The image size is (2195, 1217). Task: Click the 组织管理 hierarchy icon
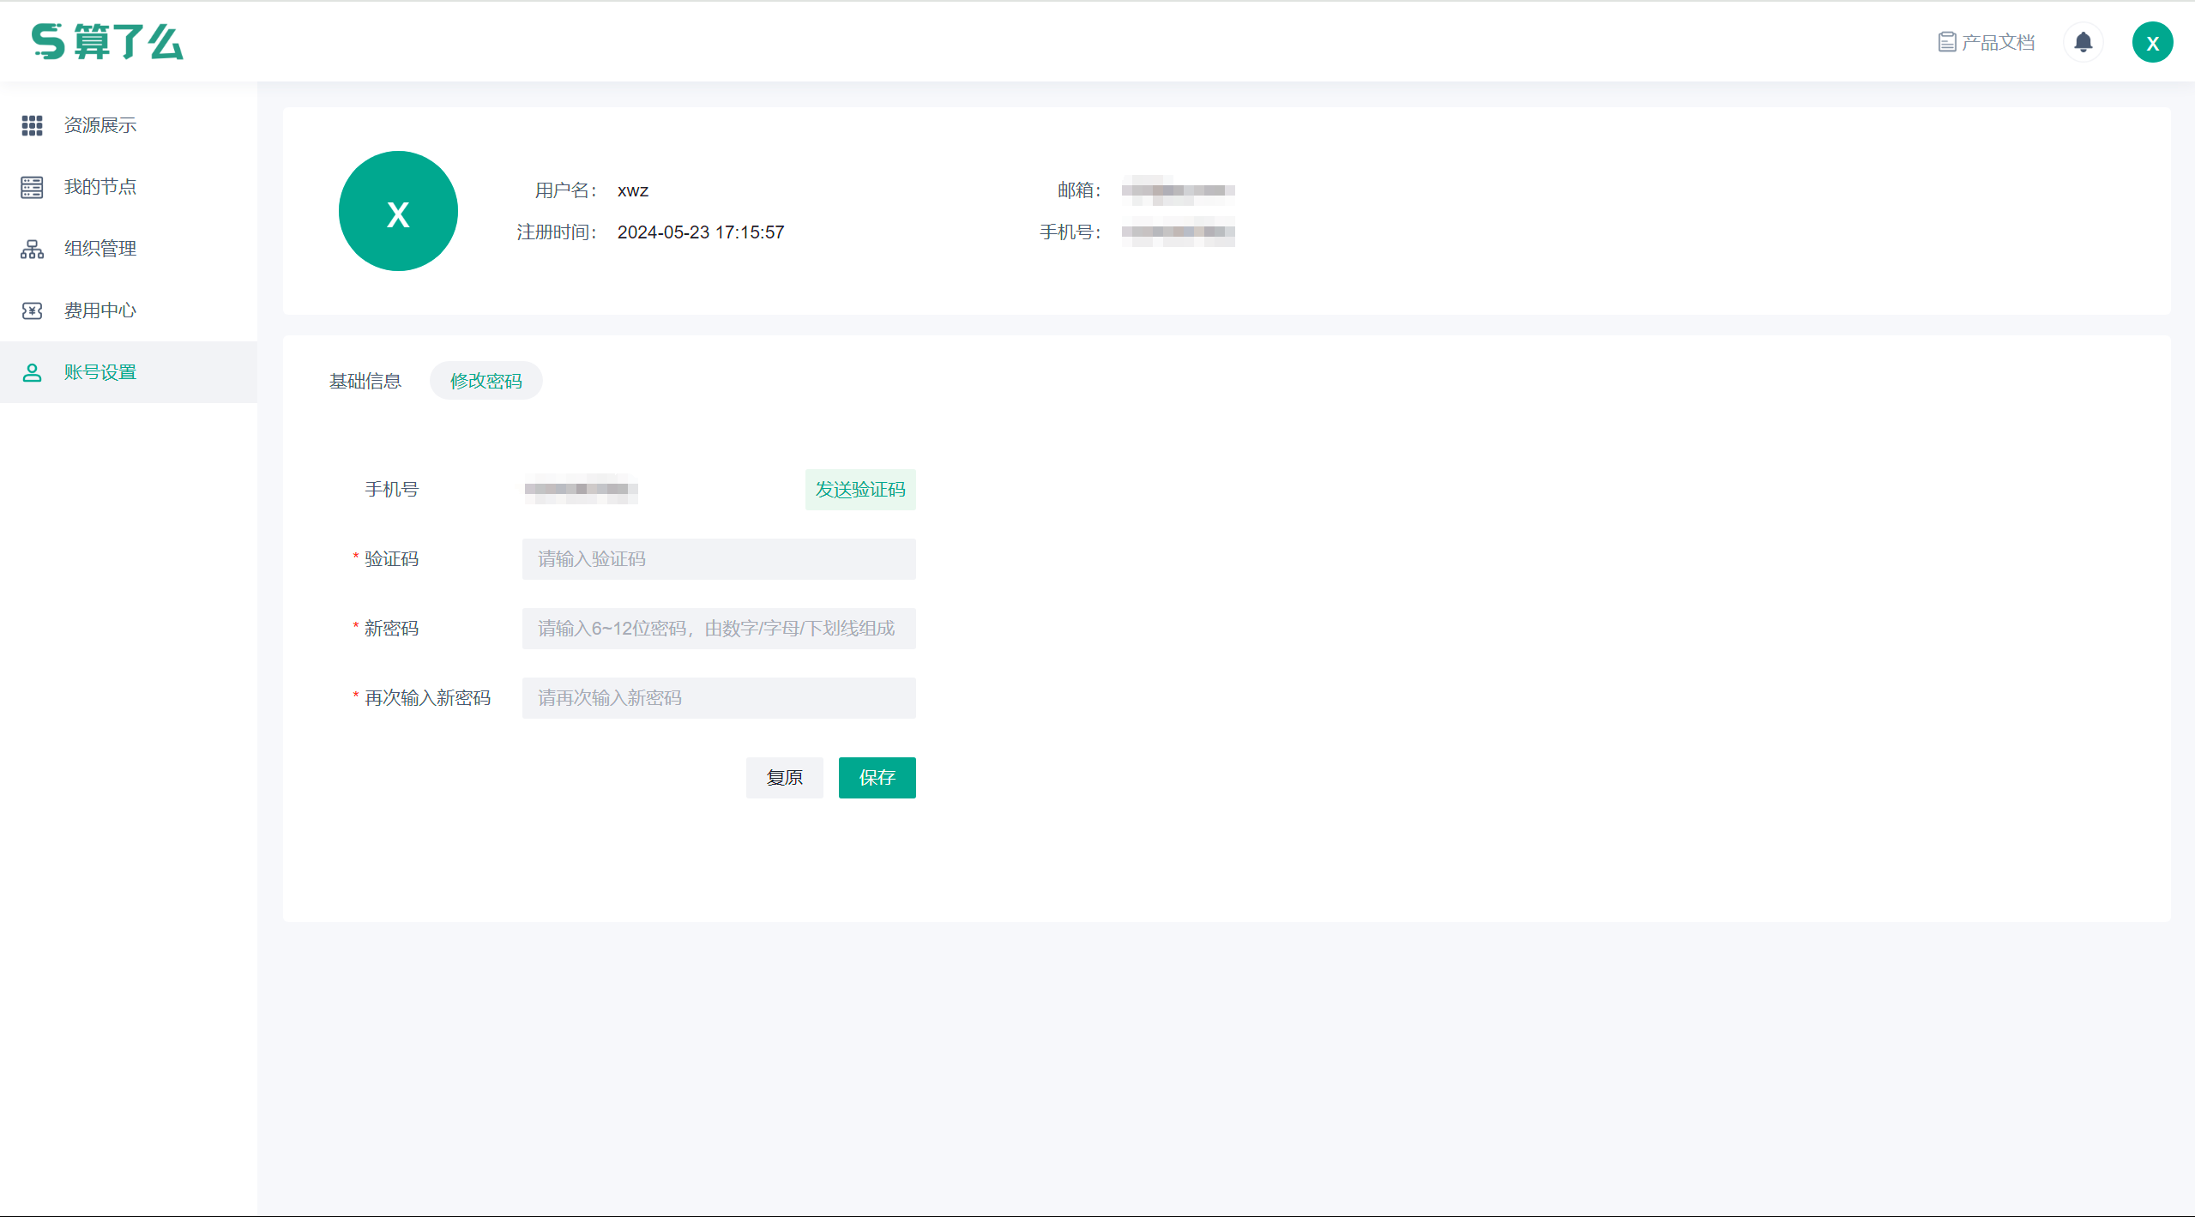(32, 249)
